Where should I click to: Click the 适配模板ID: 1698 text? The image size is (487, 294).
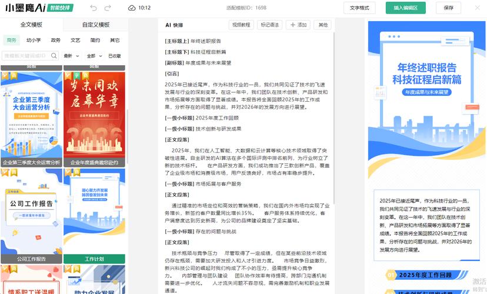[x=246, y=8]
